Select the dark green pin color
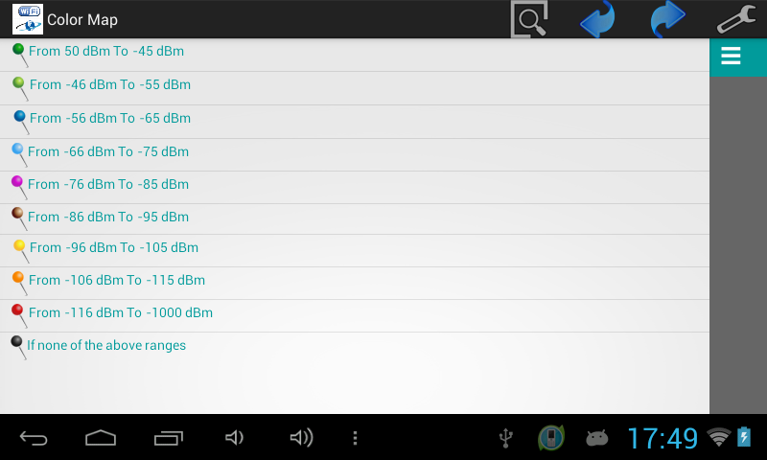Screen dimensions: 767x460 coord(19,55)
